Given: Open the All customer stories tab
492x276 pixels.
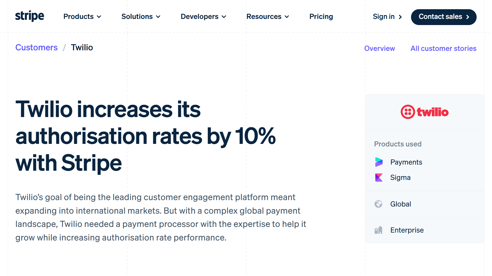Looking at the screenshot, I should 443,48.
